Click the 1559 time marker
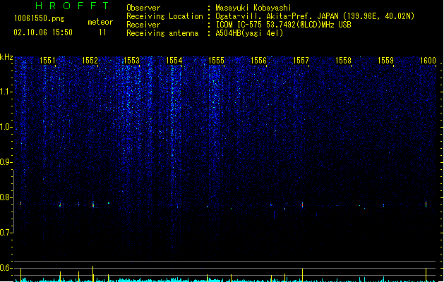Viewport: 444px width, 282px height. [x=385, y=61]
